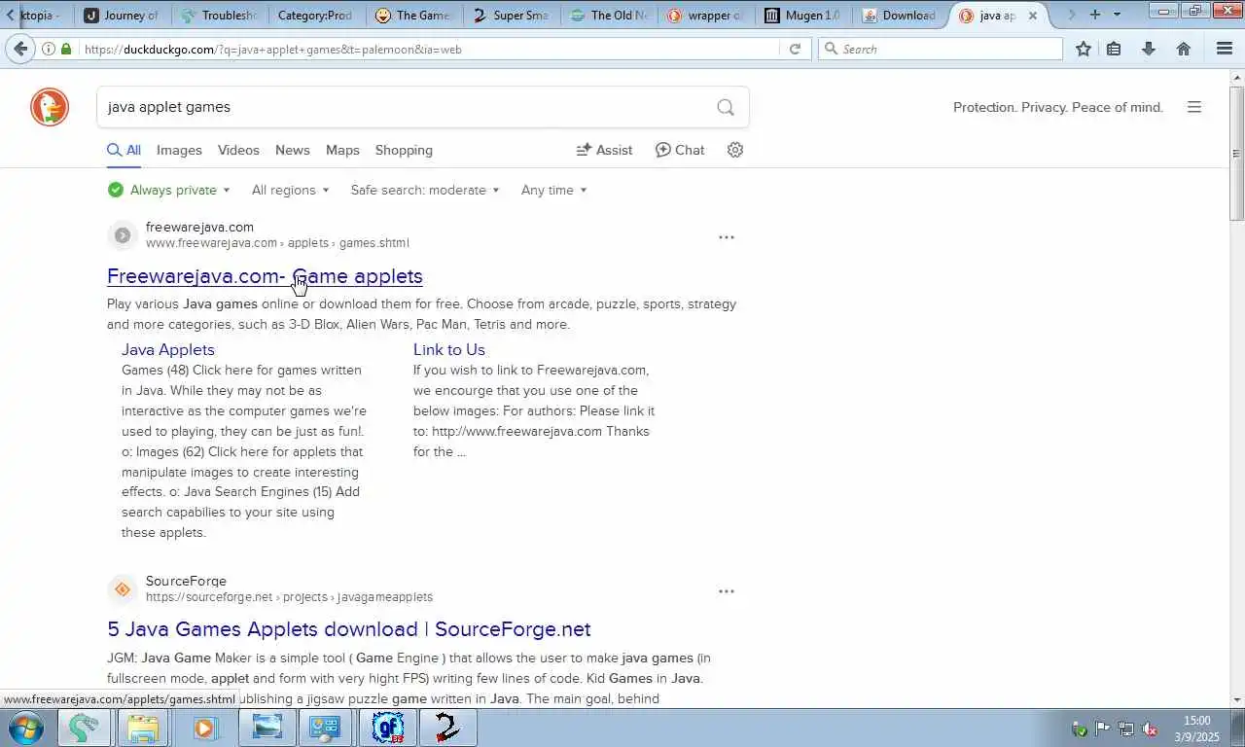Open 5 Java Games Applets SourceForge link
This screenshot has width=1245, height=747.
pyautogui.click(x=349, y=629)
